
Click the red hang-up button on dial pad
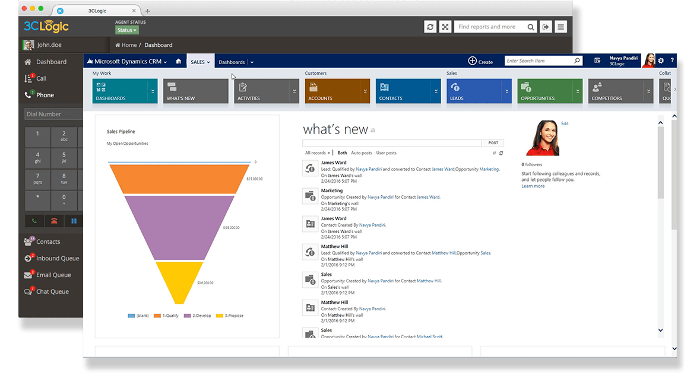pyautogui.click(x=54, y=221)
